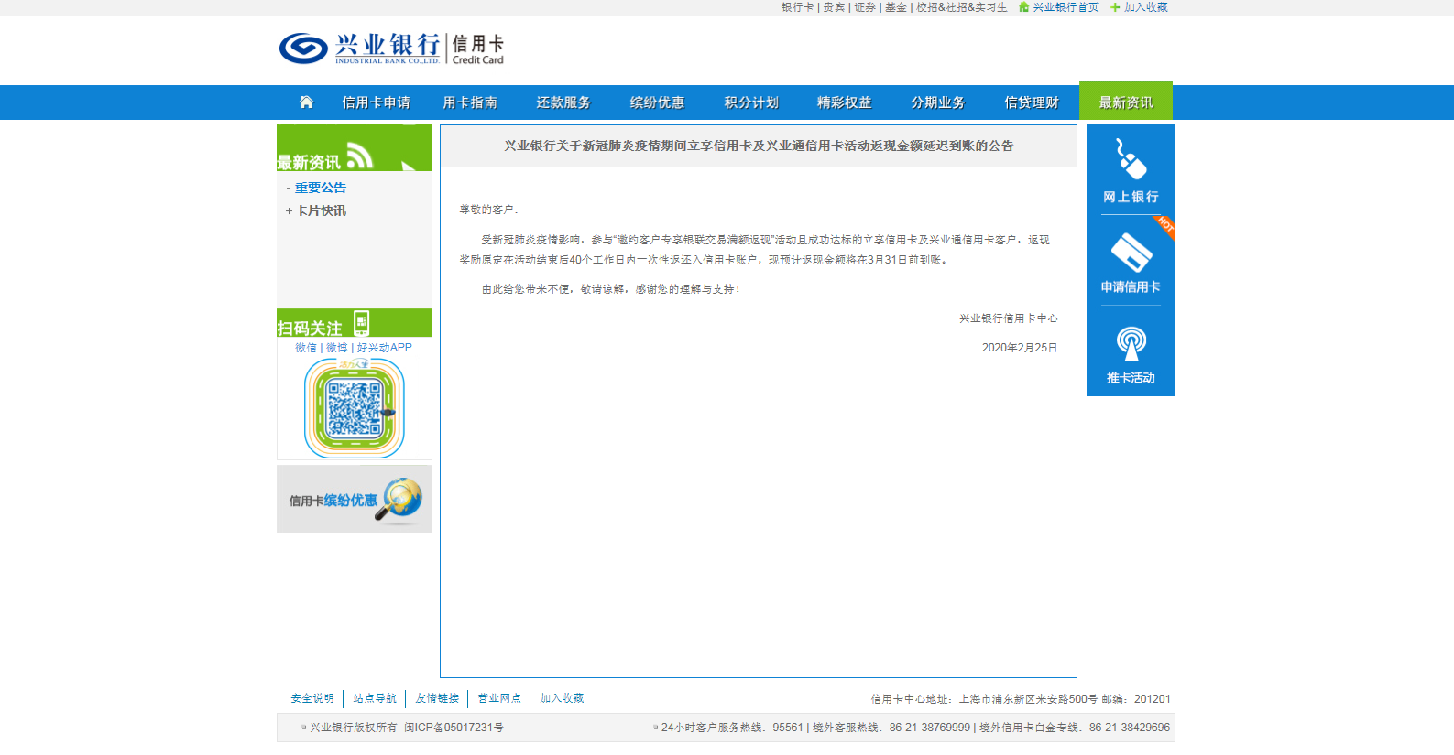Click the 最新资讯 sidebar header

click(x=355, y=148)
